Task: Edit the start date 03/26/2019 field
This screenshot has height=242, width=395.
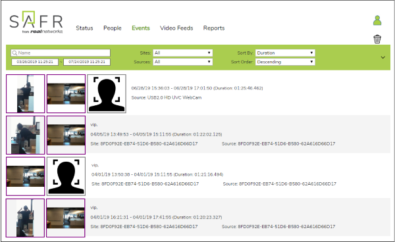Action: [x=35, y=62]
